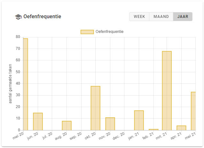The image size is (204, 148).
Task: Select the okt. 20 bar
Action: tap(95, 108)
